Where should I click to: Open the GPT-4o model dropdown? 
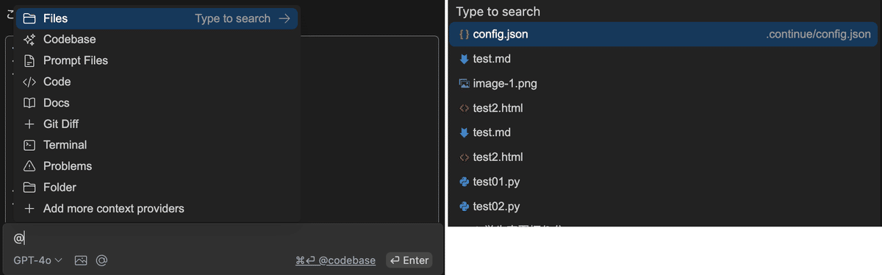tap(37, 260)
